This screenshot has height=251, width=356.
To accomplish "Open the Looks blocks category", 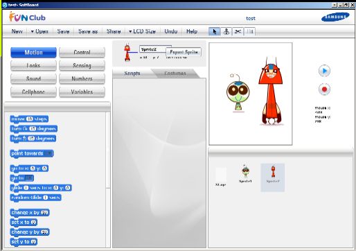I will [33, 66].
